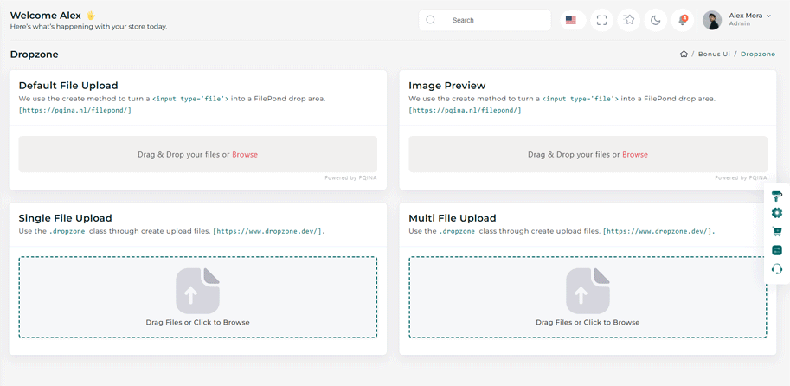Open the settings gear in side panel

click(776, 213)
